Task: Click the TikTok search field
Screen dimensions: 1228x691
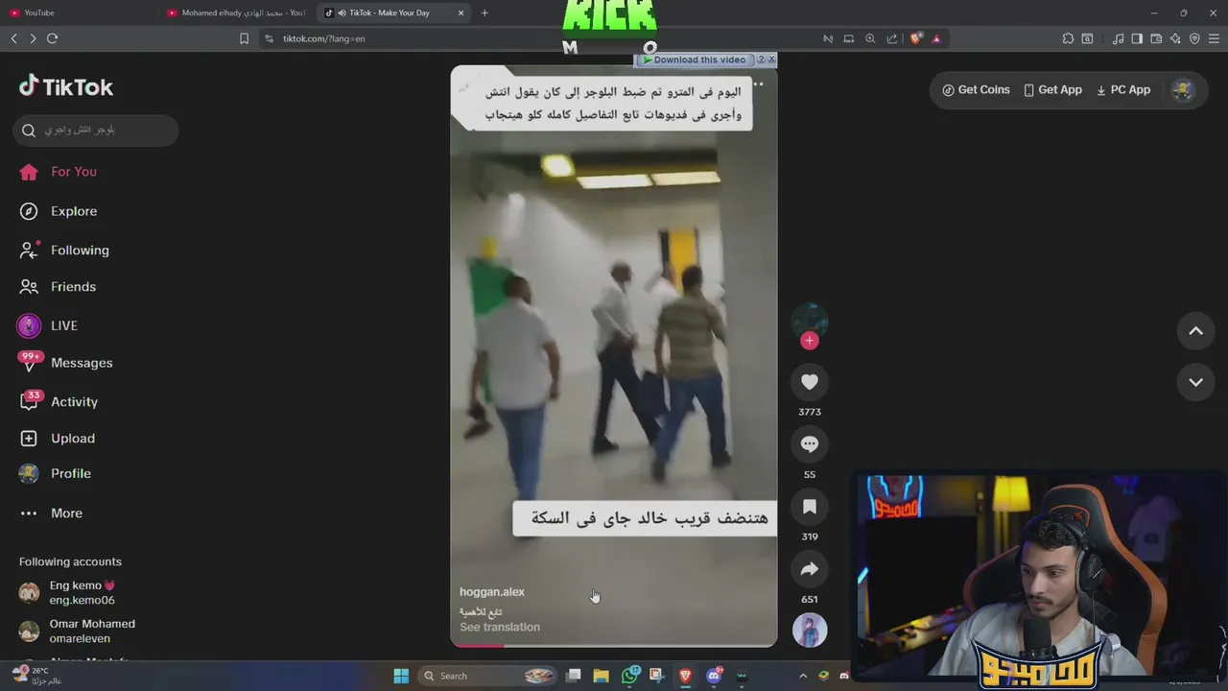Action: [x=96, y=130]
